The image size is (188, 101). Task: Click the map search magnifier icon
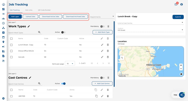point(122,58)
